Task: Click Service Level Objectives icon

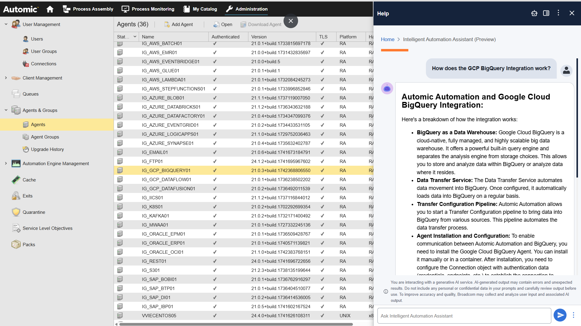Action: (x=16, y=228)
